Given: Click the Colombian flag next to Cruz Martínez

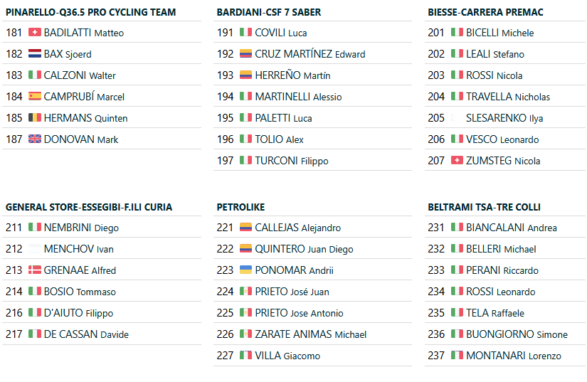Looking at the screenshot, I should [x=245, y=54].
